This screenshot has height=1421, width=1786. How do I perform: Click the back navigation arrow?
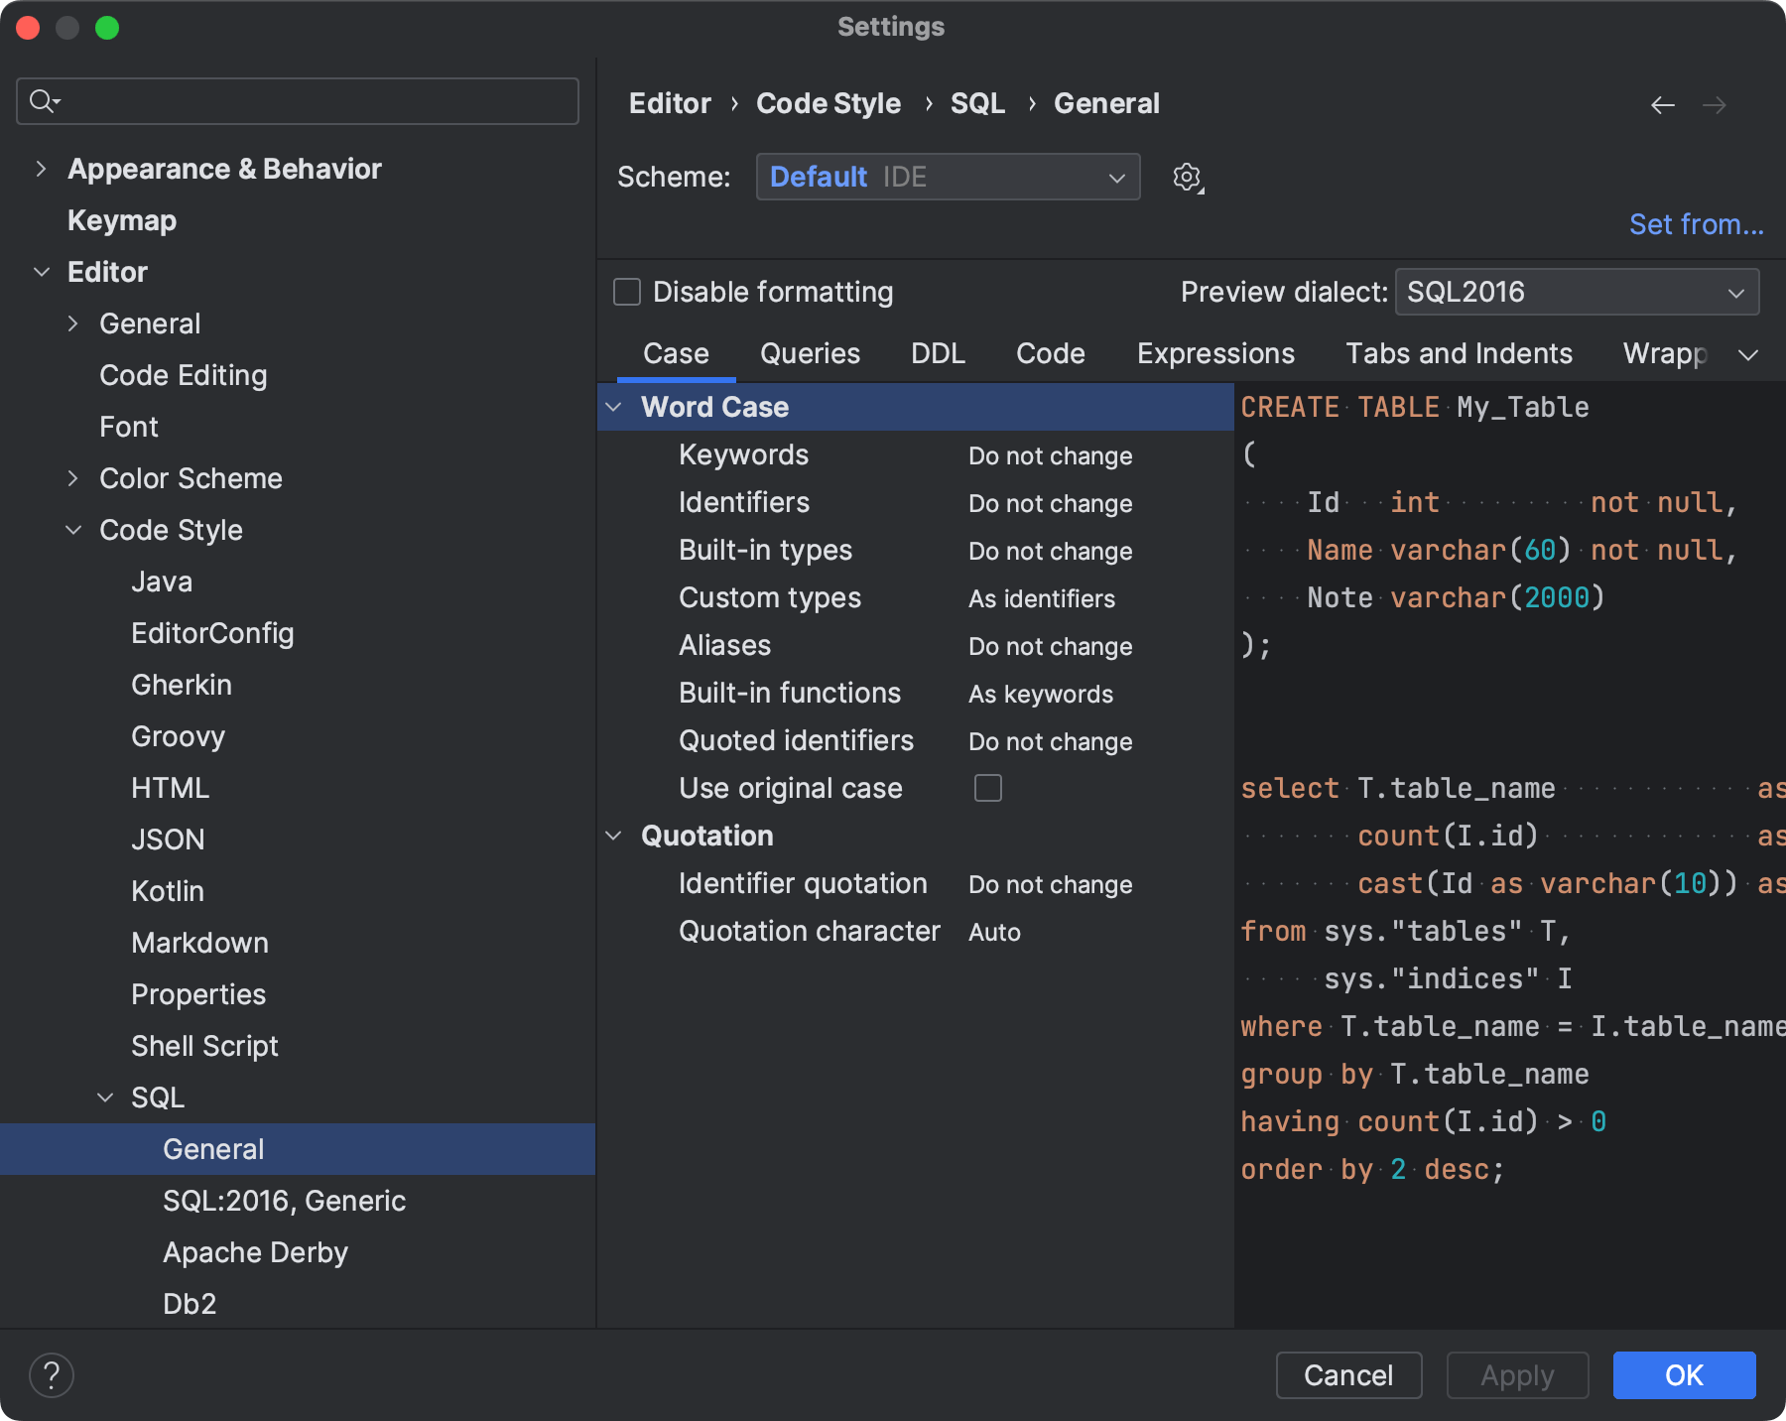(1663, 103)
